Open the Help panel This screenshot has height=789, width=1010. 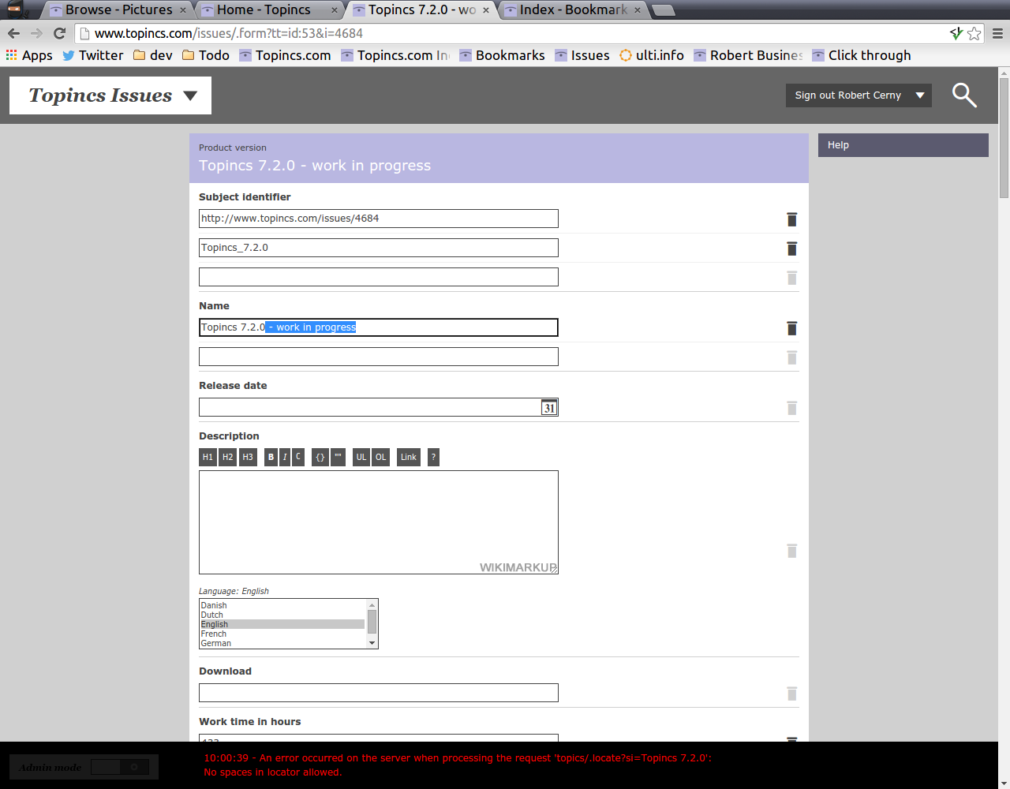(x=903, y=145)
